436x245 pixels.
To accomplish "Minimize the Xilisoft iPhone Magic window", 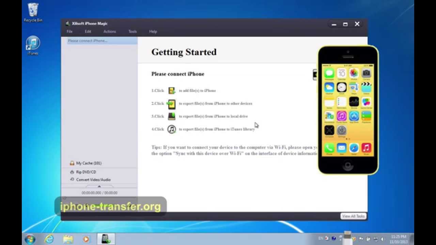I will click(x=334, y=24).
